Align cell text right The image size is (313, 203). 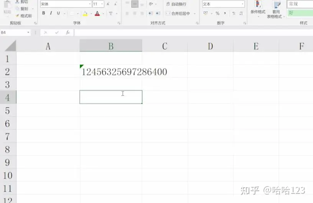click(x=142, y=13)
